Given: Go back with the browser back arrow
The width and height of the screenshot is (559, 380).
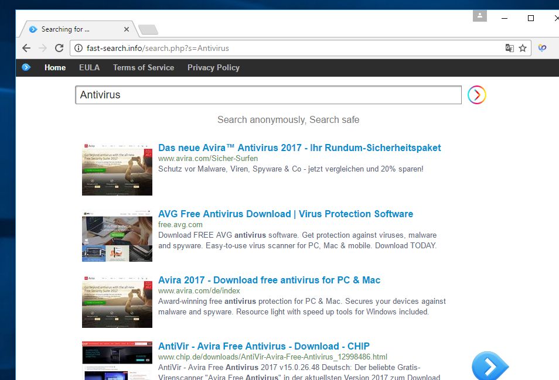Looking at the screenshot, I should coord(26,48).
